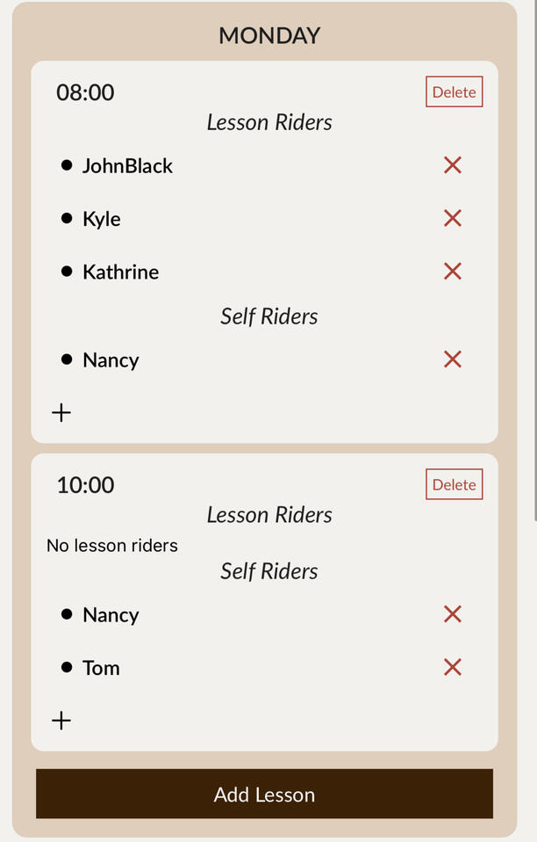
Task: Remove Nancy from the 08:00 self riders
Action: click(x=452, y=359)
